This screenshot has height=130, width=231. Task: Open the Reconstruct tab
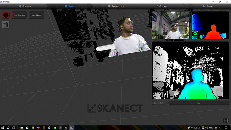point(116,6)
